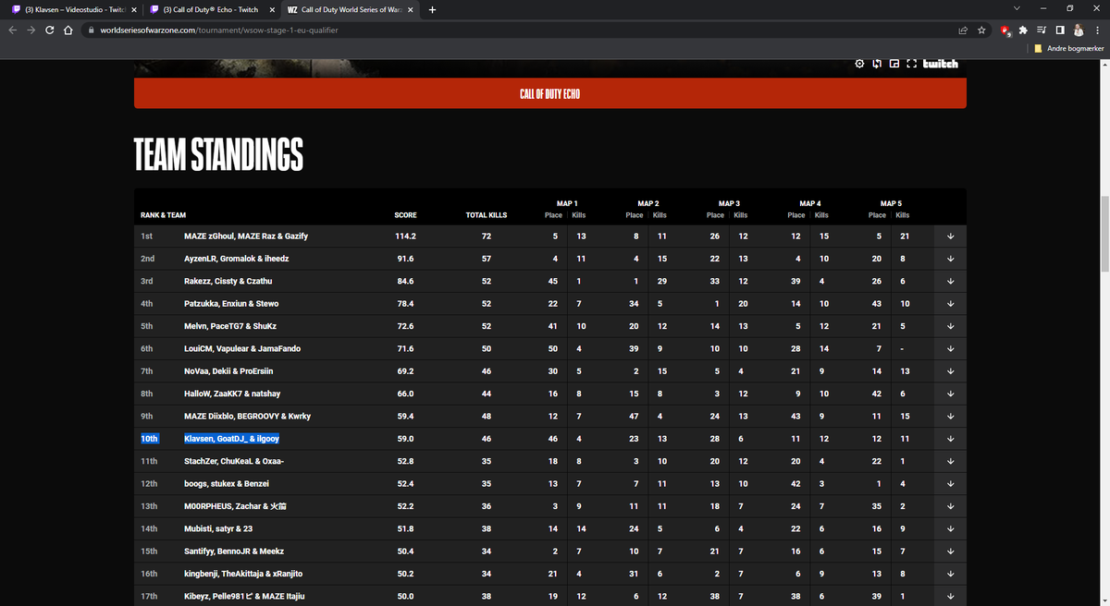Image resolution: width=1110 pixels, height=606 pixels.
Task: Expand NoVaa, Dekii & ProErsiin row
Action: coord(951,371)
